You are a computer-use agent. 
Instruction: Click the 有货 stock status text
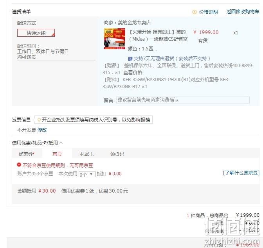pyautogui.click(x=203, y=41)
